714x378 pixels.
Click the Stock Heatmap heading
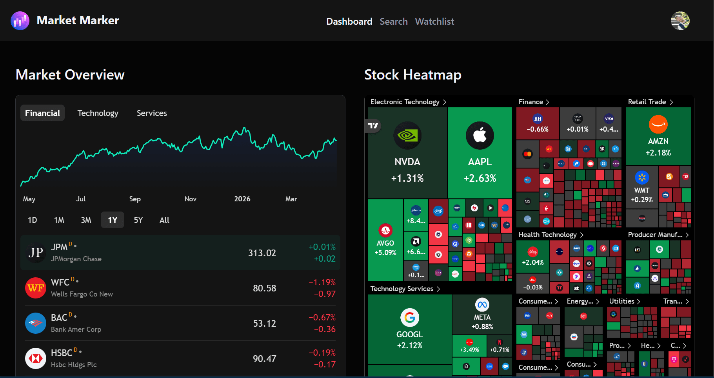(x=413, y=75)
